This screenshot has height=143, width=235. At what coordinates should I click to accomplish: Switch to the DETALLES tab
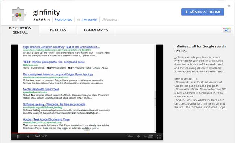[58, 30]
